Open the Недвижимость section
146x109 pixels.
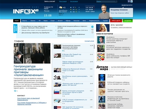[94, 21]
